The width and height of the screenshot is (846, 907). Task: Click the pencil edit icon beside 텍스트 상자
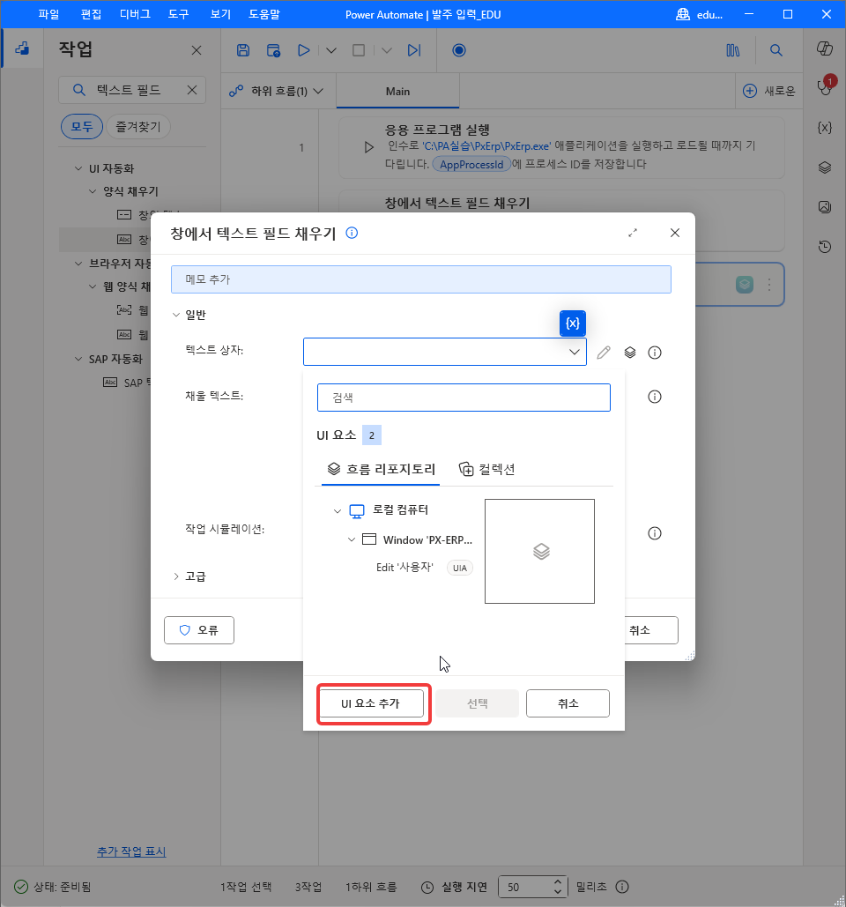point(603,353)
